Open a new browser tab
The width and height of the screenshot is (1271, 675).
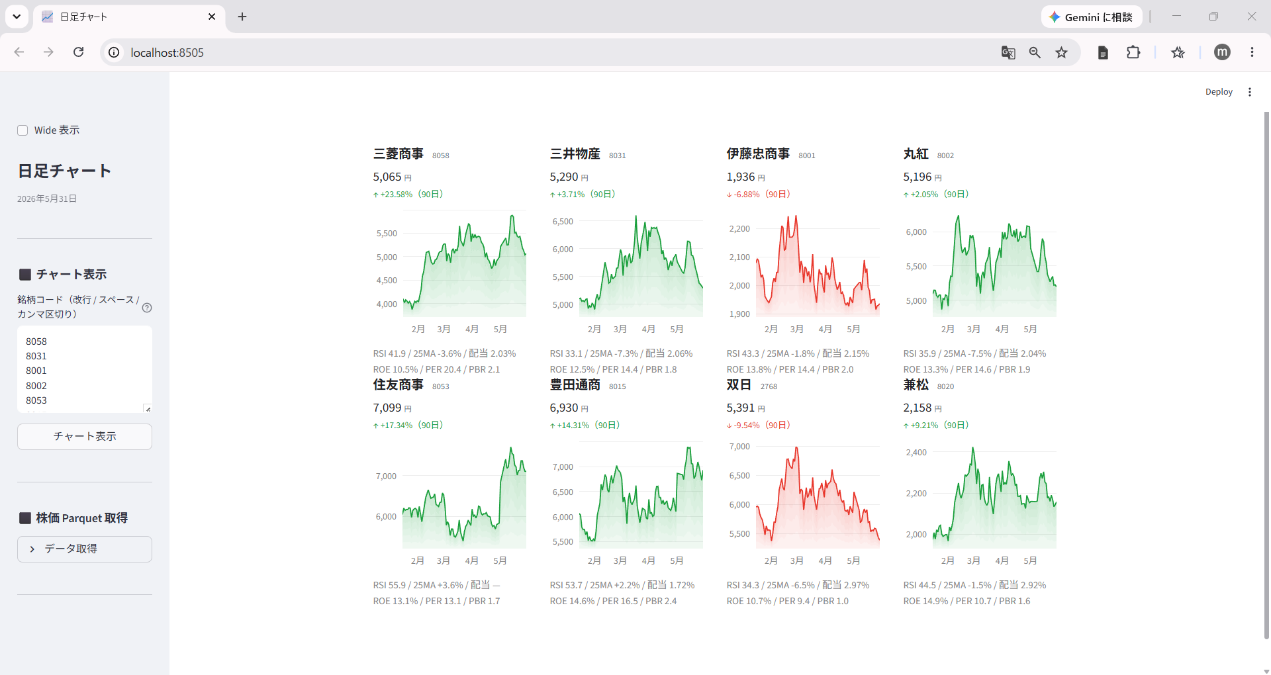pos(242,17)
